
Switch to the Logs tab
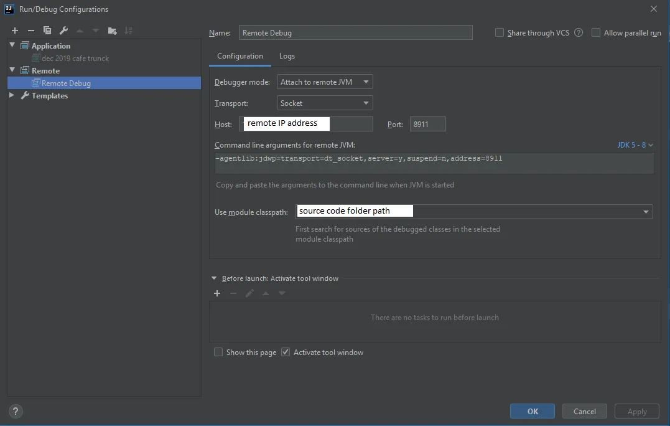point(287,56)
